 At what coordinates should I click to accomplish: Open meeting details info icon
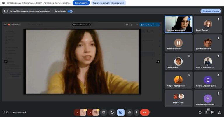(x=200, y=112)
